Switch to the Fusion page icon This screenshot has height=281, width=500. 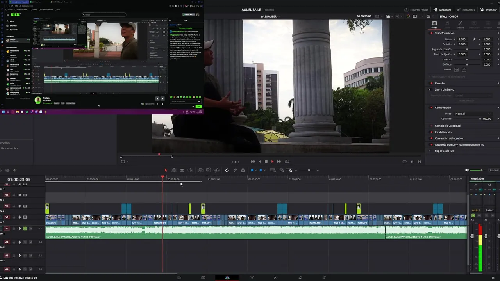pos(252,278)
